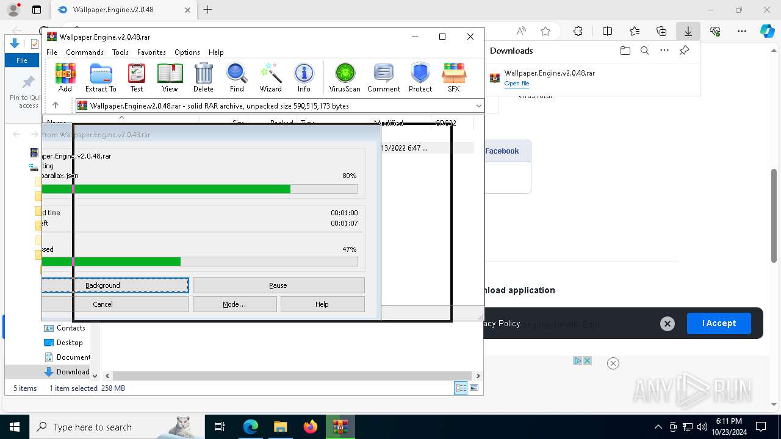
Task: Open Edge Favorites list icon
Action: tap(635, 31)
